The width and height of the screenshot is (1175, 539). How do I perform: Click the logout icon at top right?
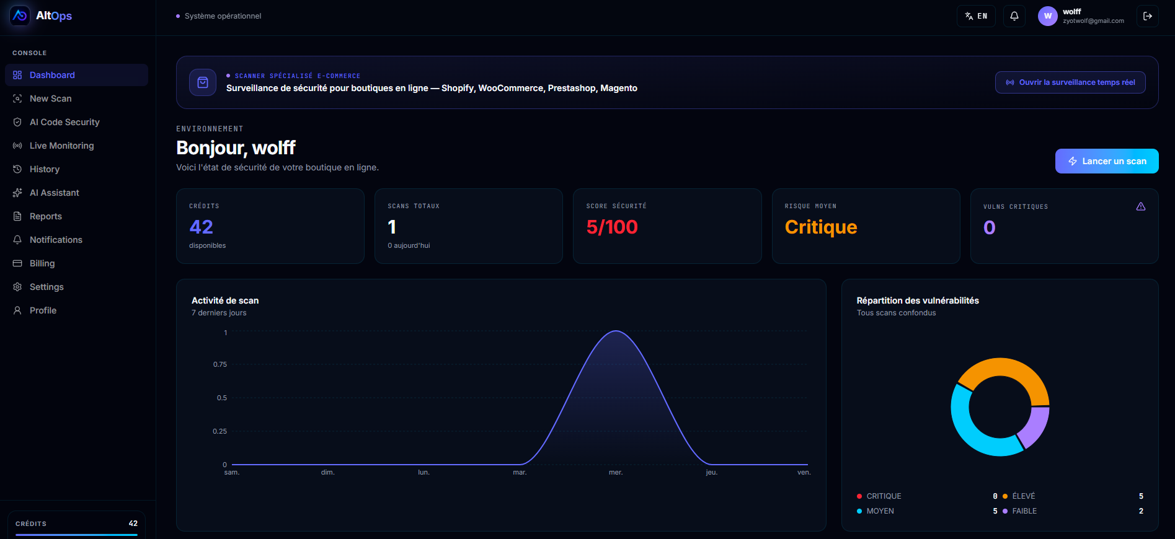click(1148, 16)
